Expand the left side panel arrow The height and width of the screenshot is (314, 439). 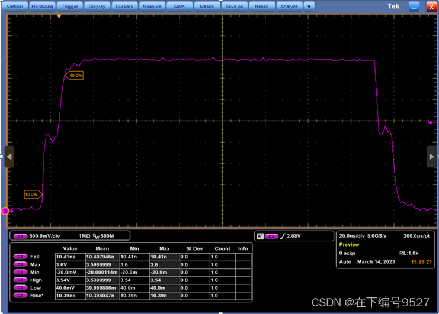pyautogui.click(x=9, y=157)
